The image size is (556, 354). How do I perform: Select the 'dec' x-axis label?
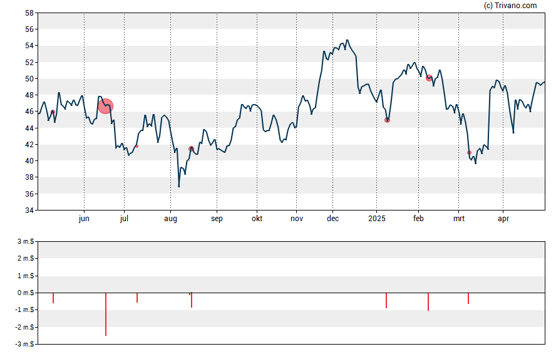click(332, 219)
